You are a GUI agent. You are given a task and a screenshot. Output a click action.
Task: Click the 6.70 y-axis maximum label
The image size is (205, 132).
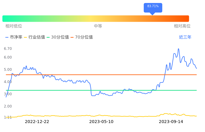click(x=8, y=49)
